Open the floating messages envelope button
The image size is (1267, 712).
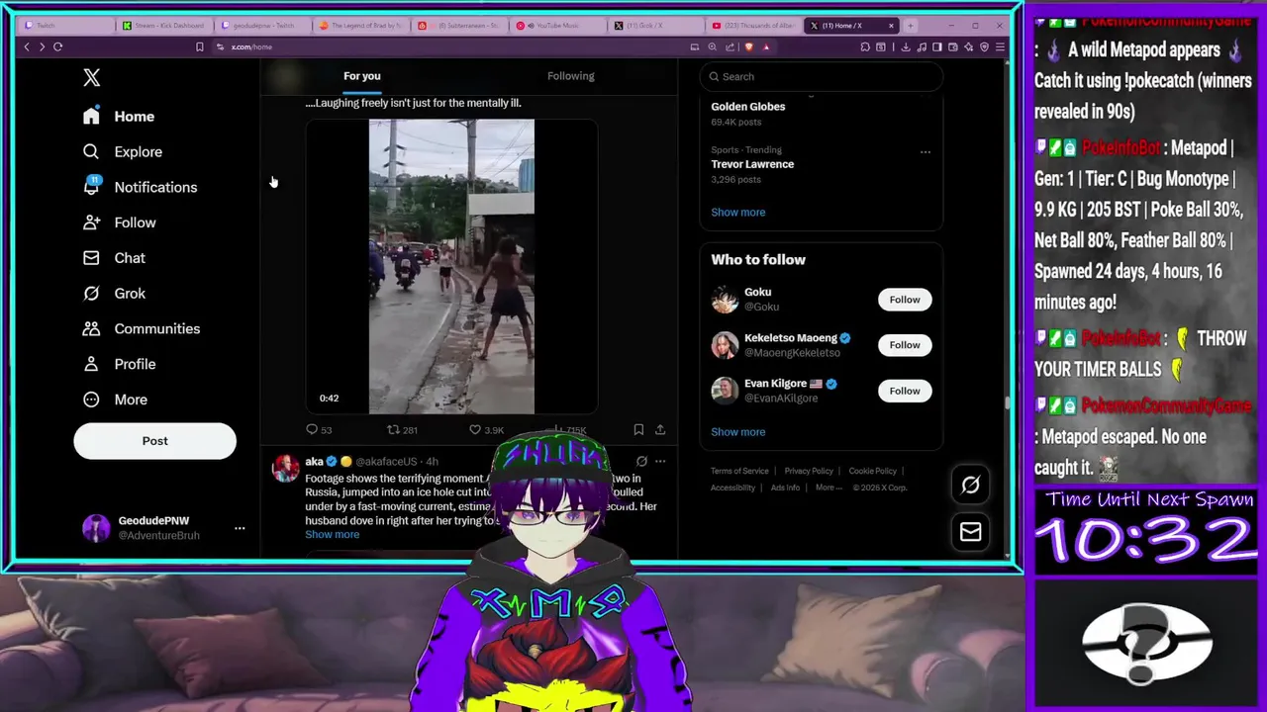tap(970, 532)
